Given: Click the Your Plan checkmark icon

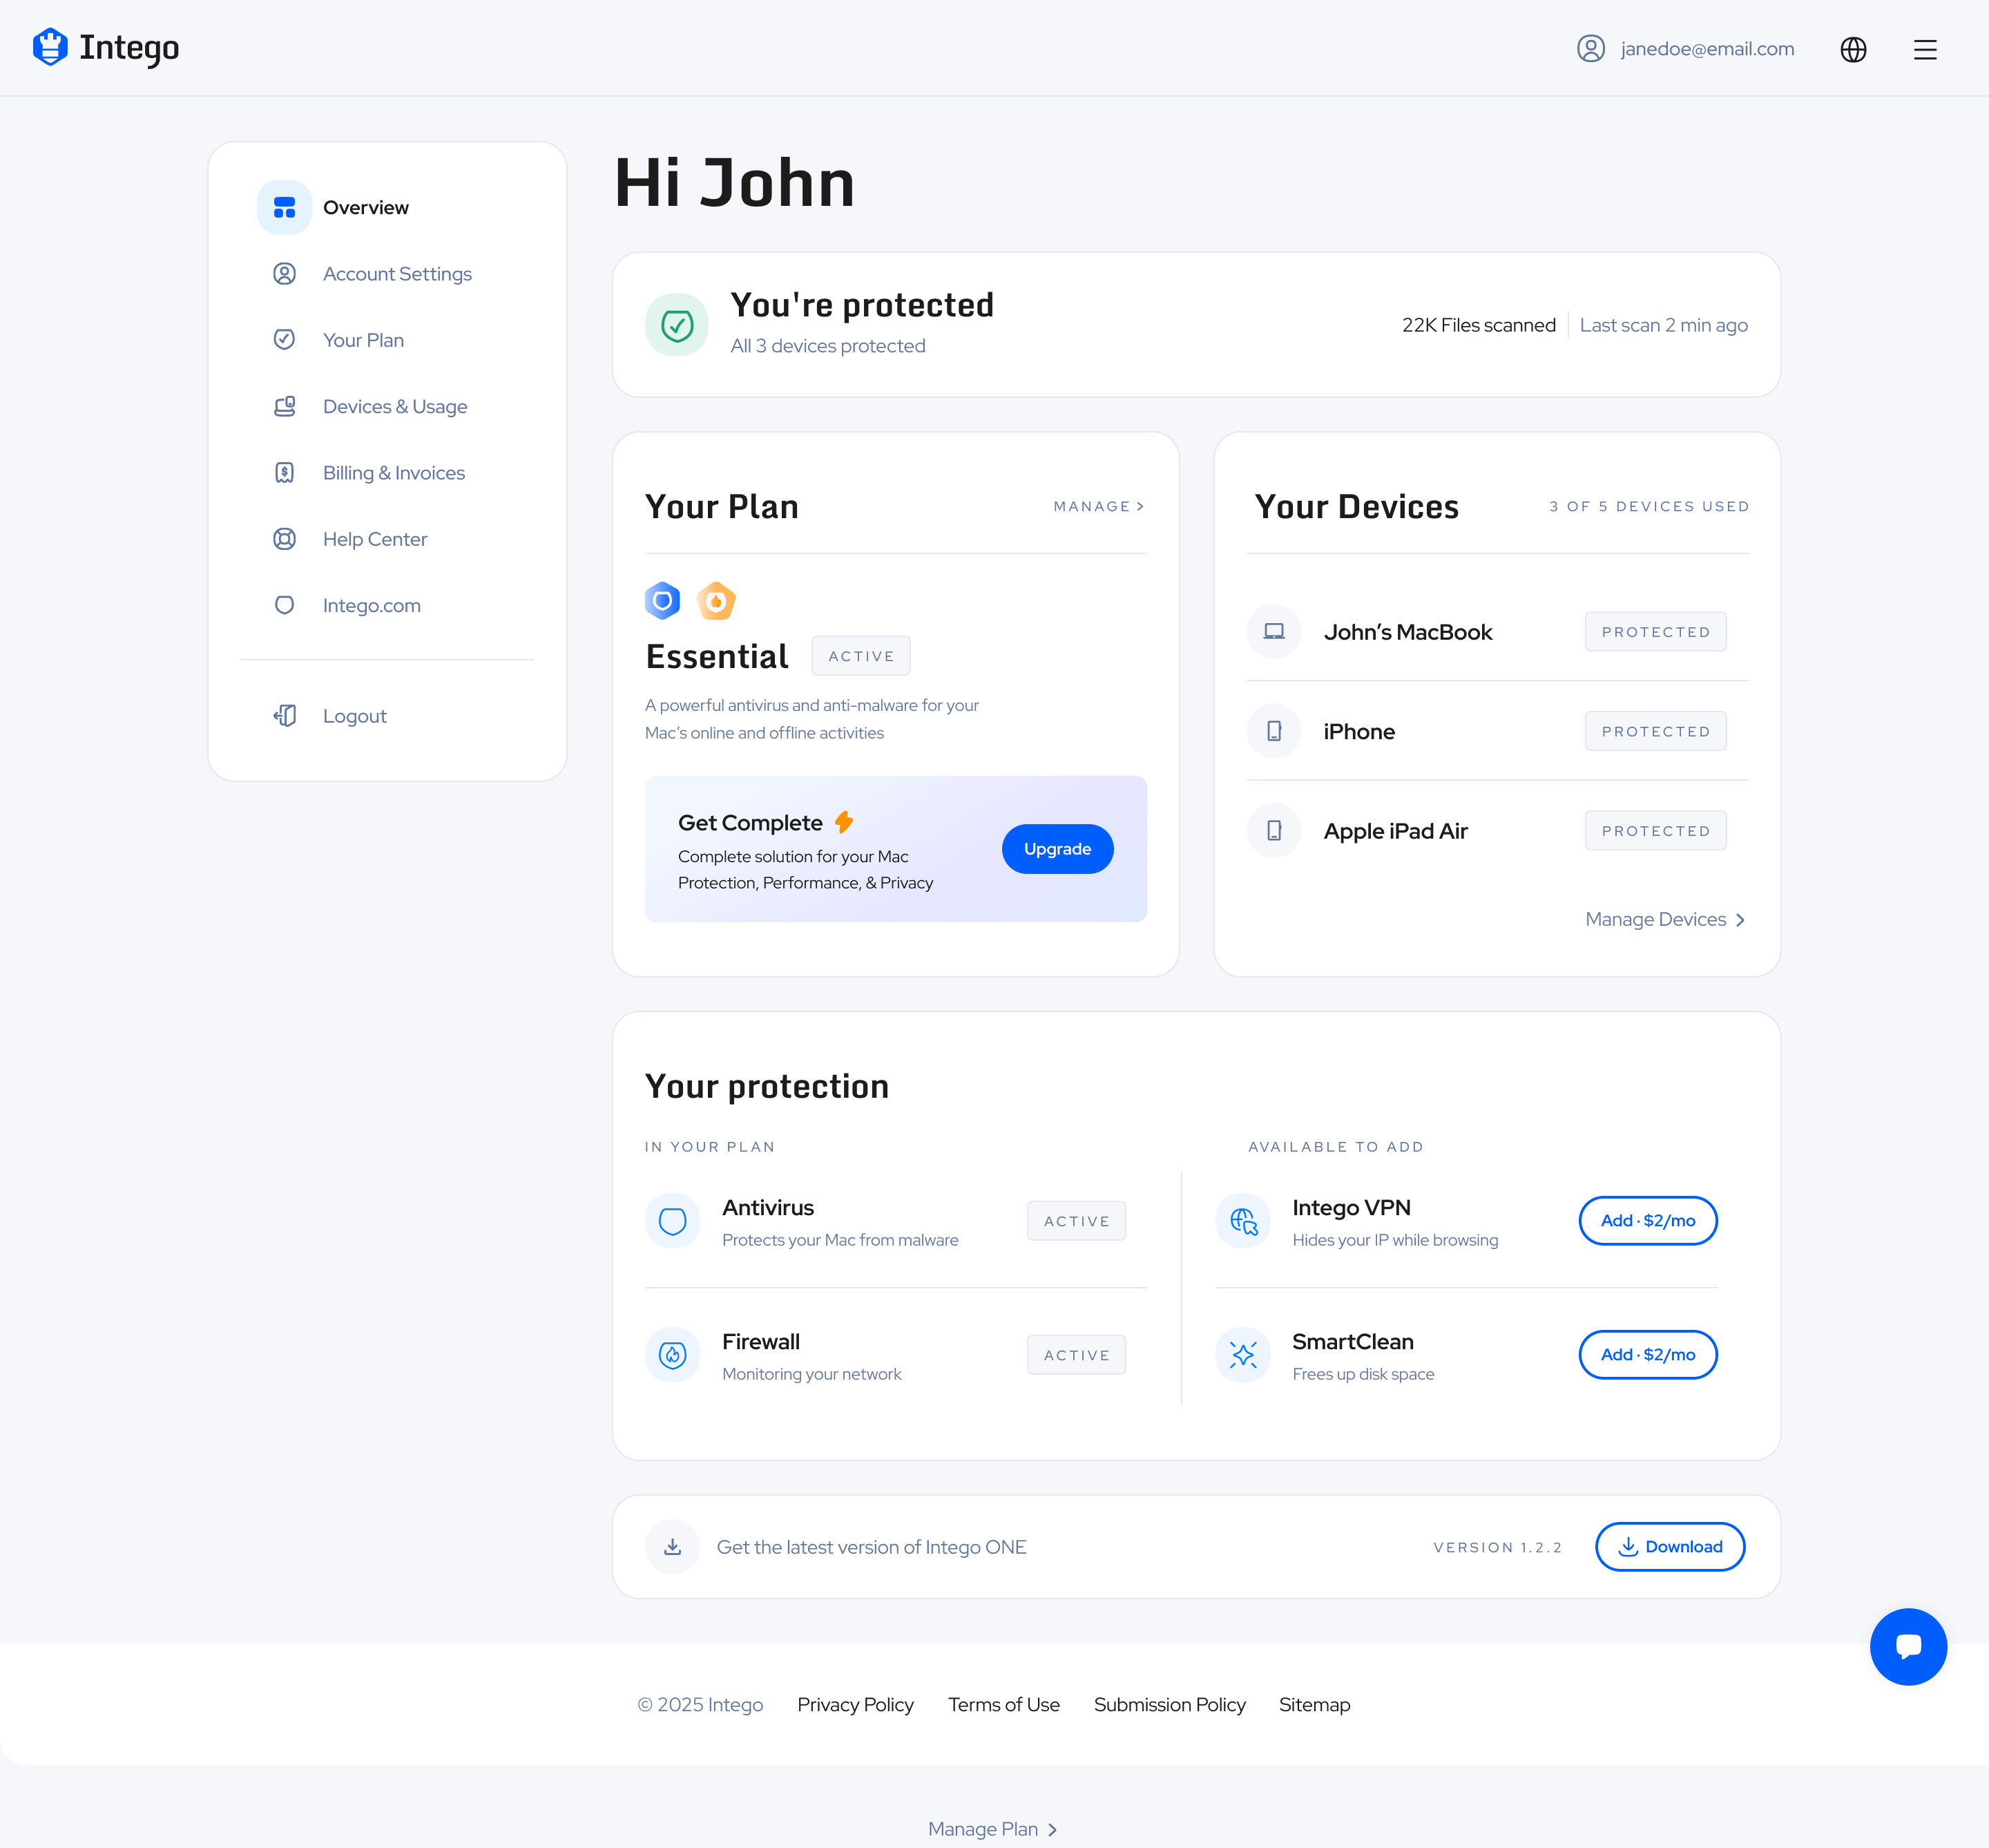Looking at the screenshot, I should click(x=284, y=339).
